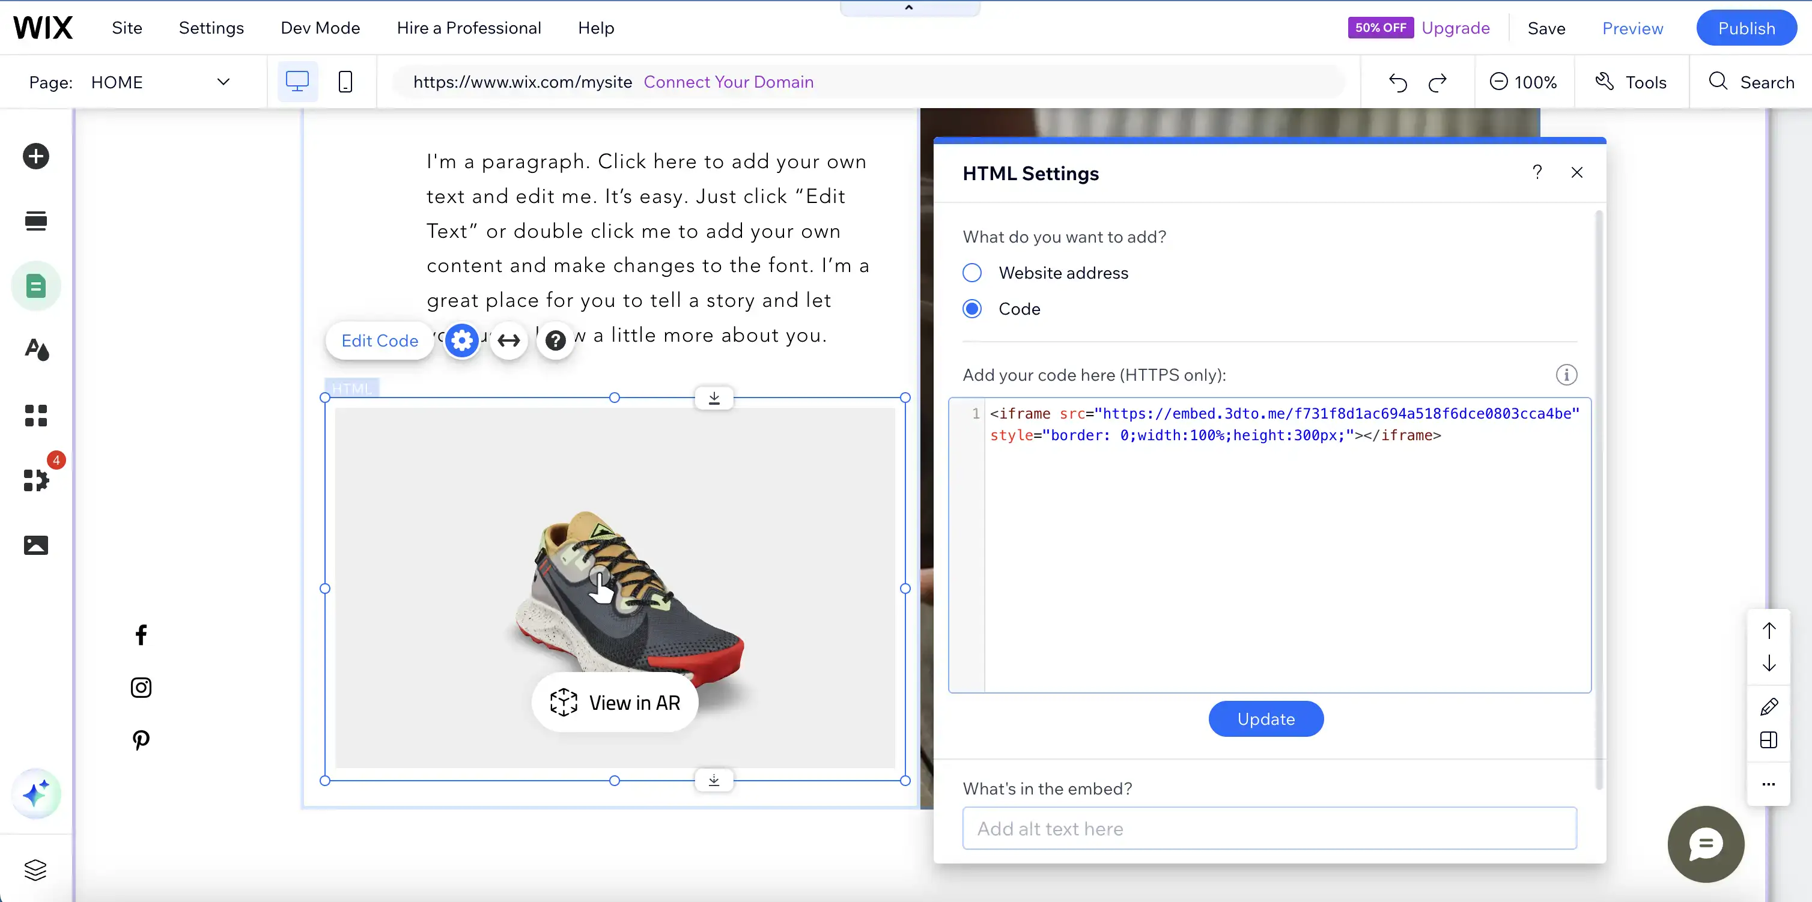Select the Website address radio button
The height and width of the screenshot is (902, 1812).
click(x=972, y=271)
